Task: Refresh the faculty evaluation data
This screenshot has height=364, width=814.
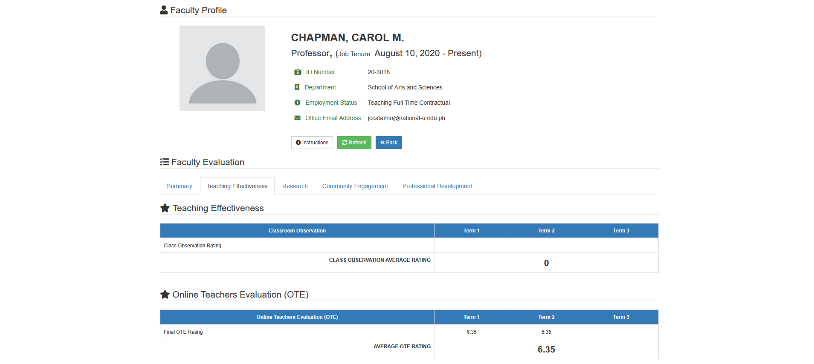Action: coord(354,143)
